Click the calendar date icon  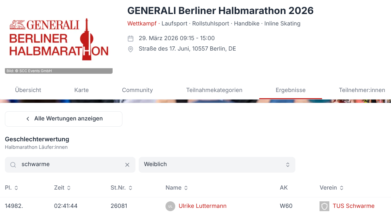point(131,39)
